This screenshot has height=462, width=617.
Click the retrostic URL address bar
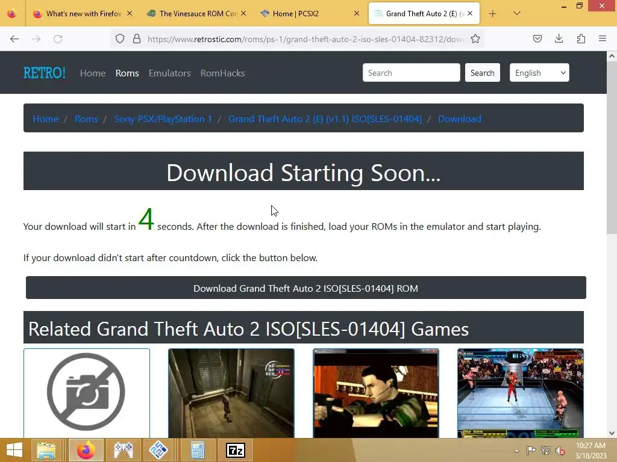click(x=305, y=39)
